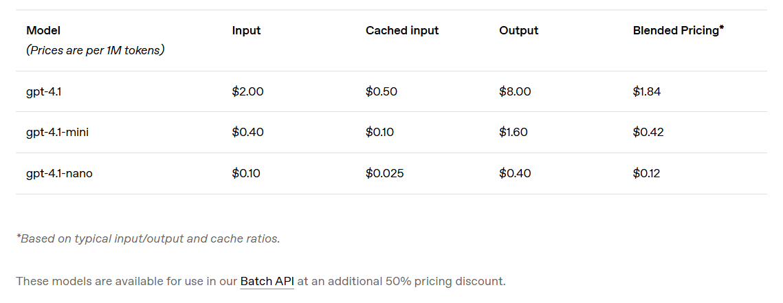Viewport: 783px width, 303px height.
Task: Click the gpt-4.1 cached input price $0.50
Action: click(382, 91)
